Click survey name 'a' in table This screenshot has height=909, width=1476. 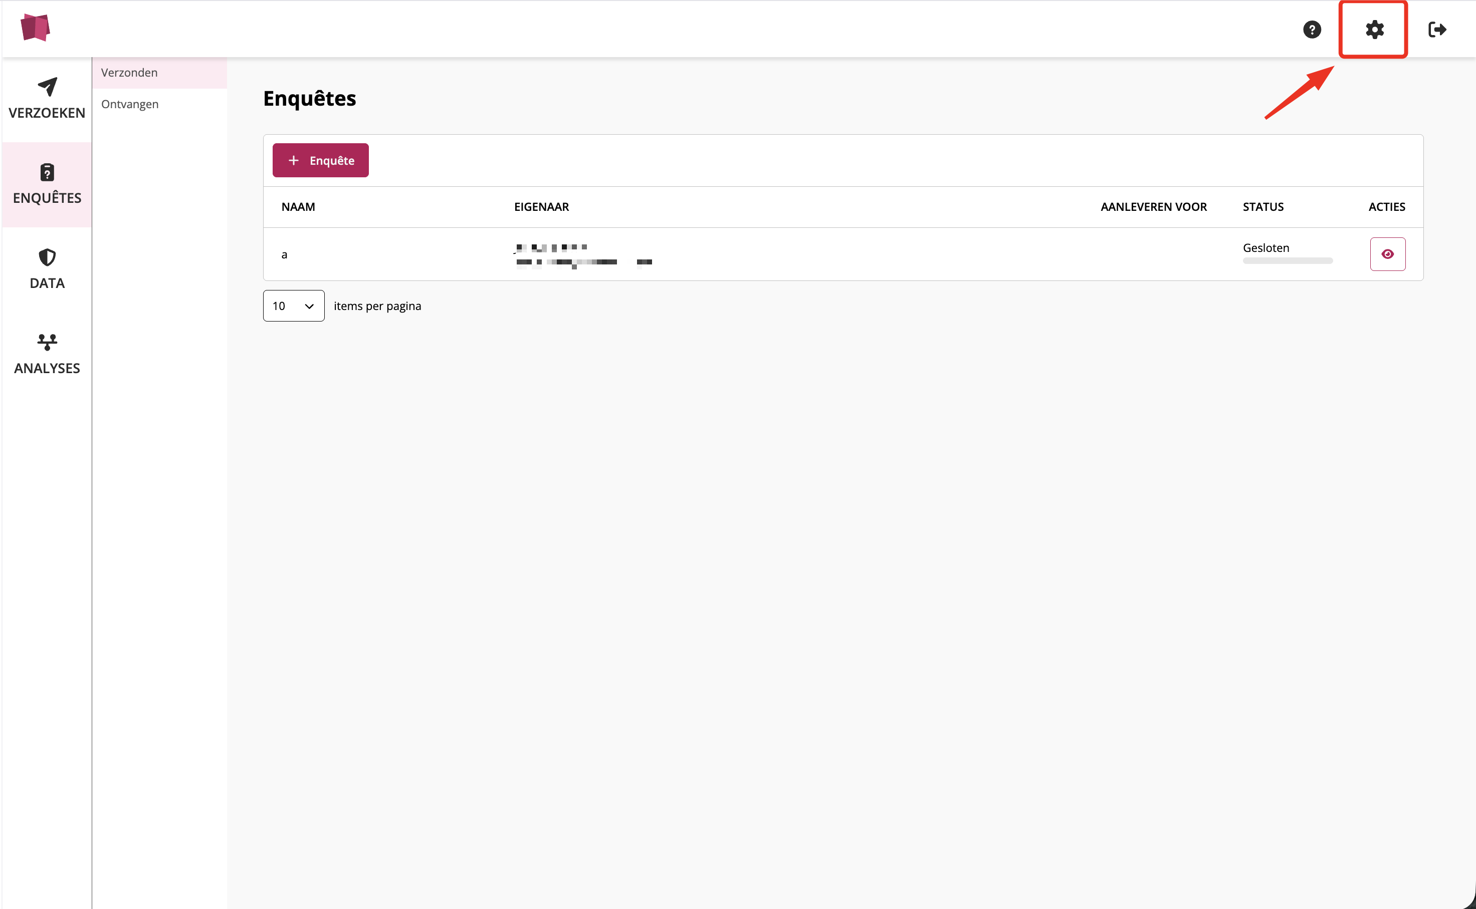click(284, 255)
